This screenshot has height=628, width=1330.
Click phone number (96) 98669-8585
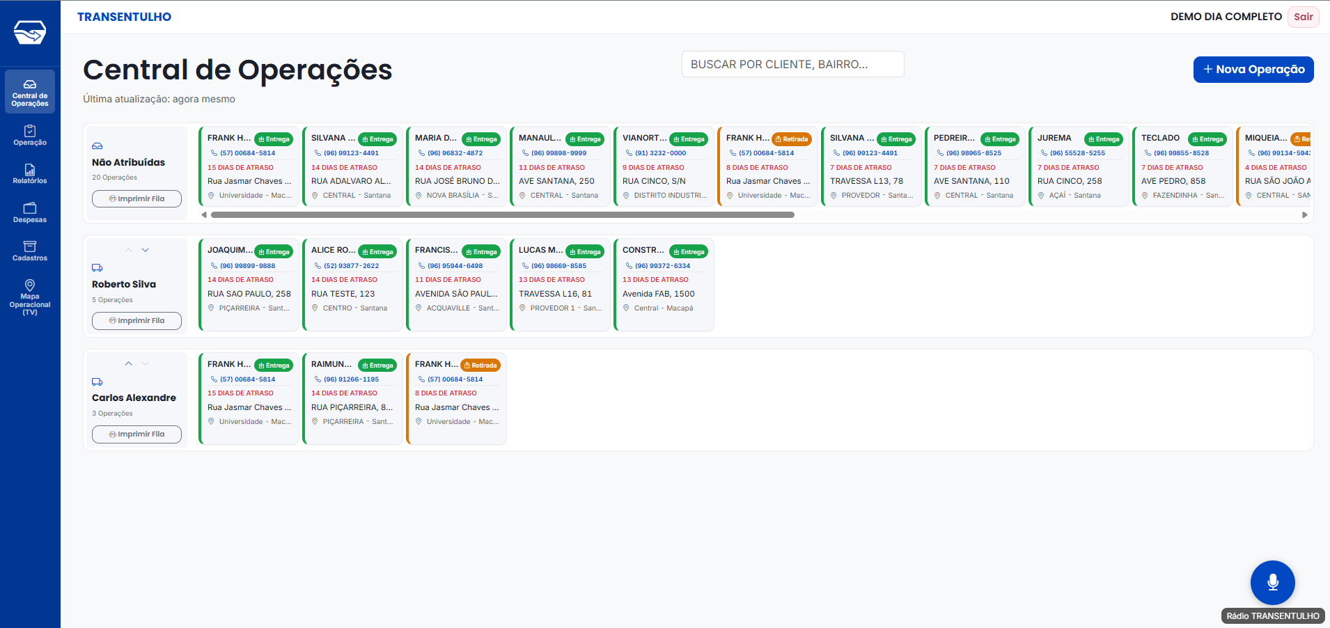click(558, 266)
